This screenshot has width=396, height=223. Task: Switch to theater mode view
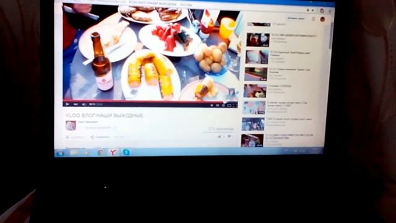coord(229,105)
